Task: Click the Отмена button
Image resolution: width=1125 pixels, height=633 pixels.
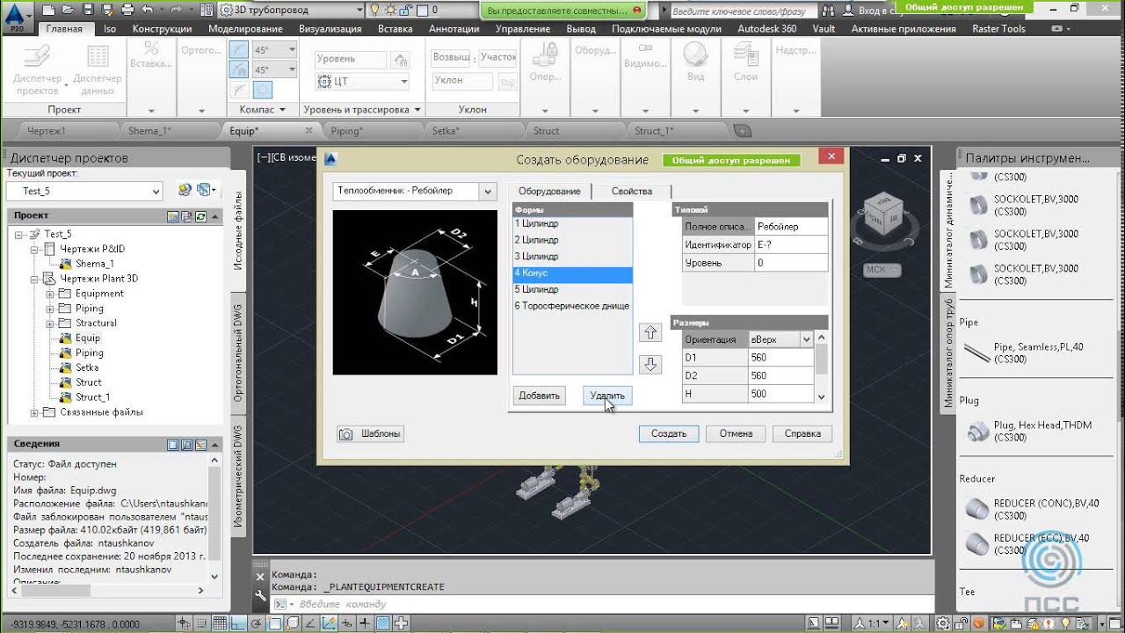Action: [x=736, y=433]
